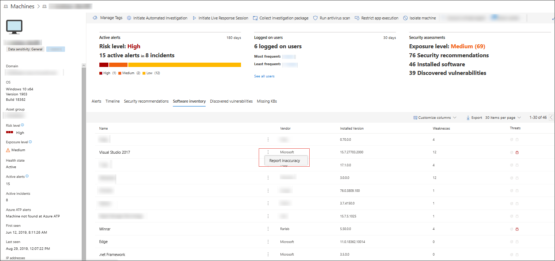Select Report inaccuracy menu option

click(x=285, y=161)
